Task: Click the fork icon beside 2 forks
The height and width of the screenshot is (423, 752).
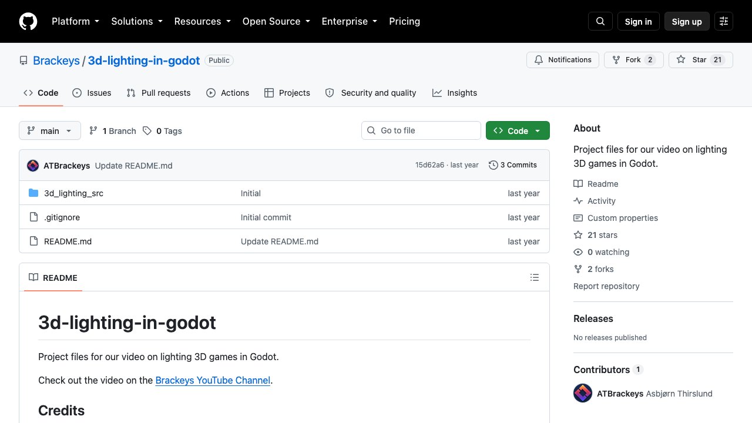Action: [x=578, y=269]
